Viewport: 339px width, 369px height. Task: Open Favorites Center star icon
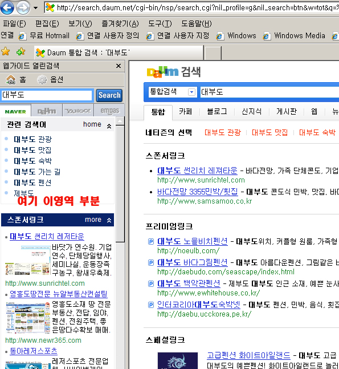pyautogui.click(x=5, y=51)
